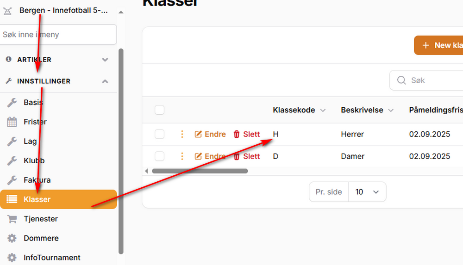Click the edit pencil icon for Herrer
The height and width of the screenshot is (265, 463).
pyautogui.click(x=199, y=134)
